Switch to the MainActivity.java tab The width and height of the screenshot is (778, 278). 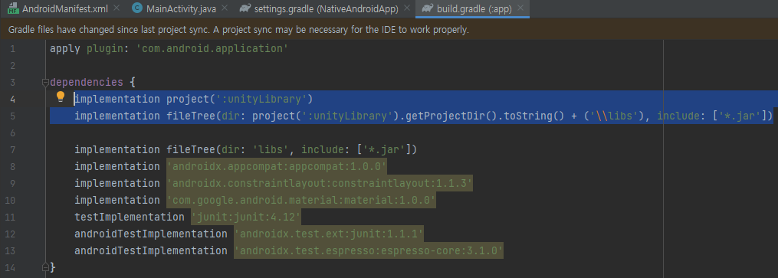point(181,8)
